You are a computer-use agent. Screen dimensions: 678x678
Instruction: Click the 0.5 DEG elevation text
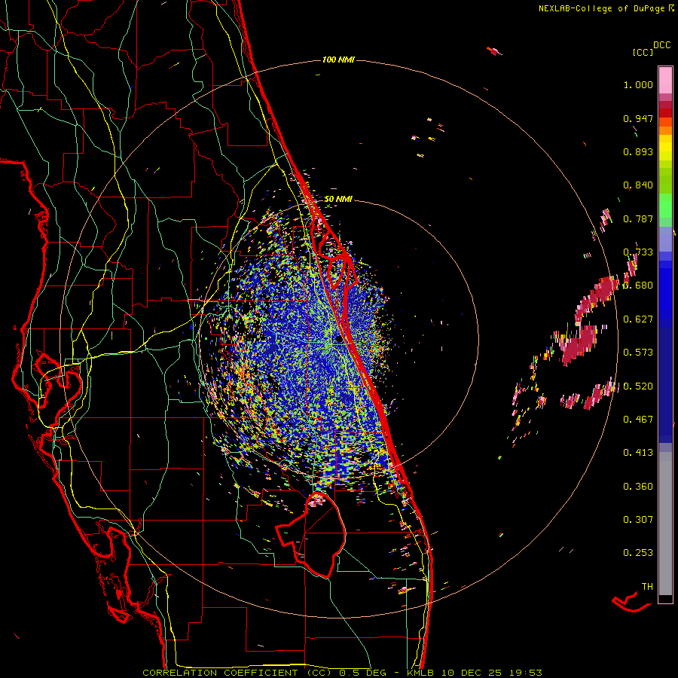tap(362, 673)
